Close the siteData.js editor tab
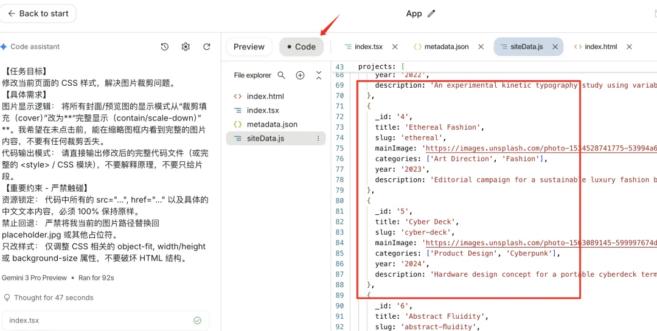The image size is (657, 331). coord(555,47)
